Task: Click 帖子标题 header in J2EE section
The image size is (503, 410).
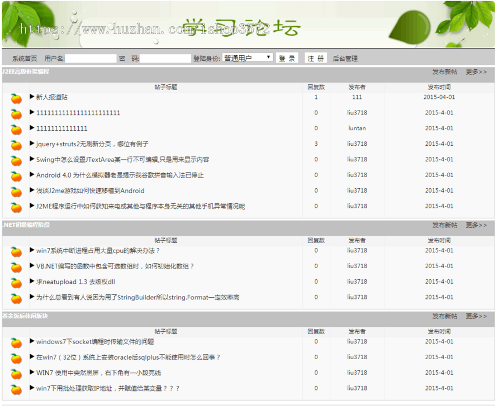Action: [x=166, y=87]
